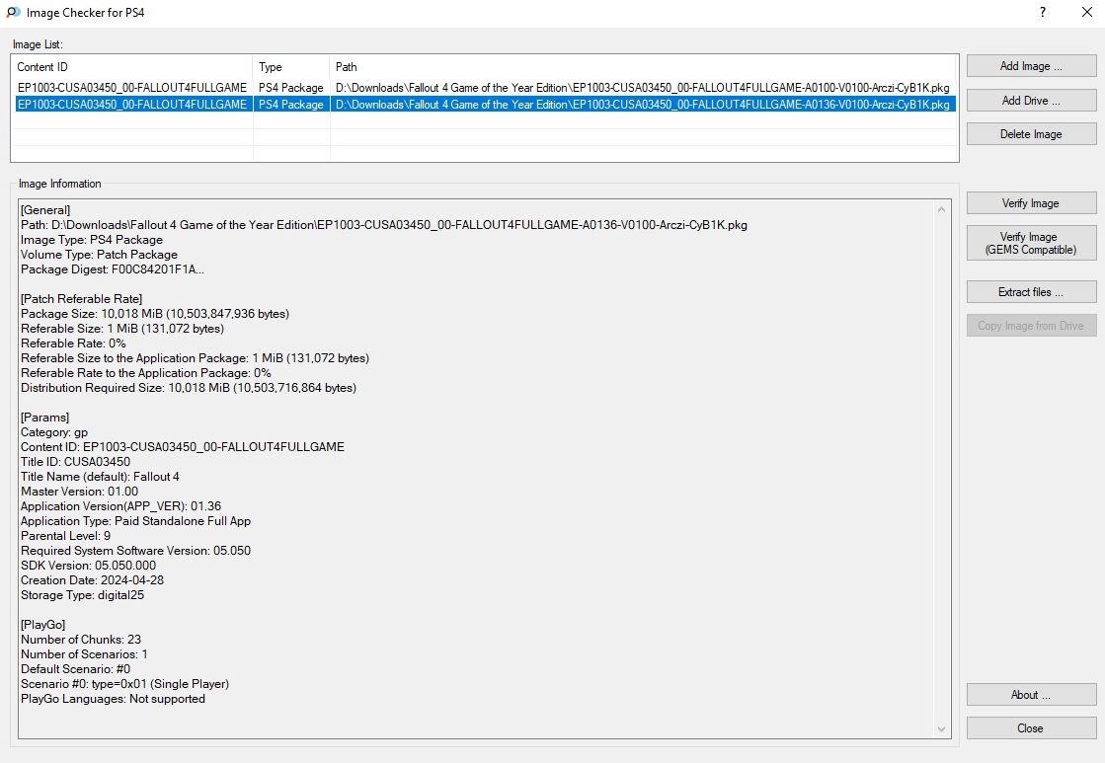
Task: Click the plain Verify Image button
Action: click(1031, 203)
